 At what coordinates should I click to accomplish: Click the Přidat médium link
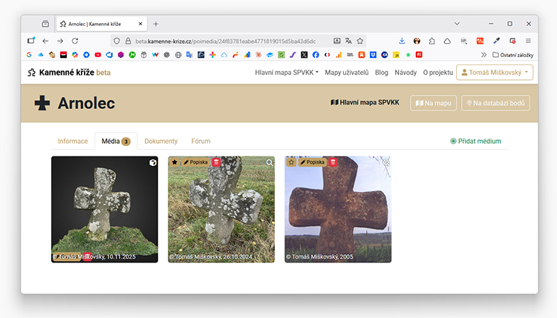[x=475, y=141]
